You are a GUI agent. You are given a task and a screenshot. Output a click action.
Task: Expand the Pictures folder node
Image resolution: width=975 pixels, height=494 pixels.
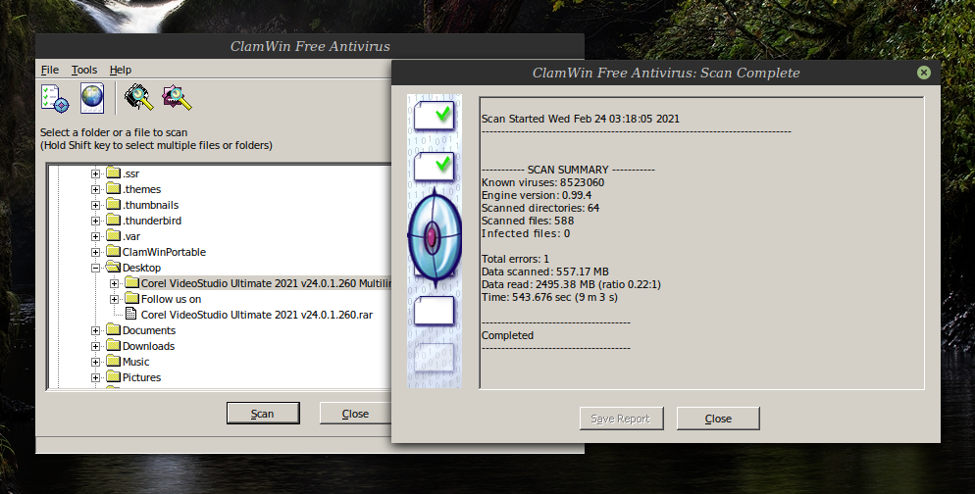[95, 377]
